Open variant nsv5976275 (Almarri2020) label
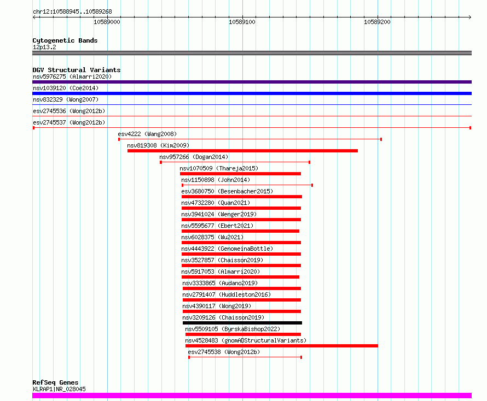The width and height of the screenshot is (487, 401). tap(72, 76)
